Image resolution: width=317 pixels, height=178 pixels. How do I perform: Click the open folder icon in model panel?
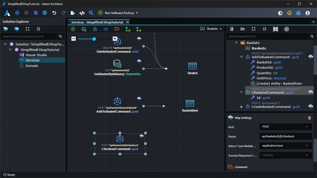pyautogui.click(x=243, y=29)
